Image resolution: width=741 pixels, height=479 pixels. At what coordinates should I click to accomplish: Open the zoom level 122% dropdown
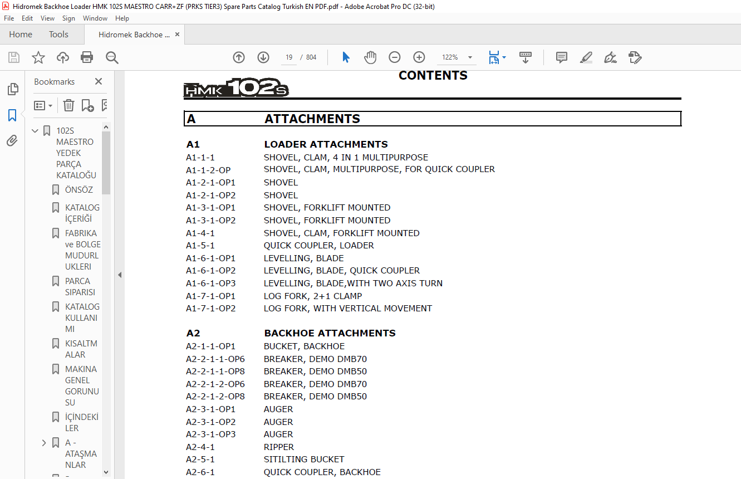[x=469, y=57]
